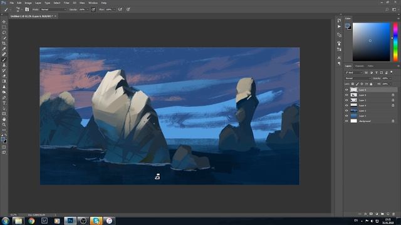The image size is (401, 225).
Task: Add a layer mask icon
Action: 371,214
